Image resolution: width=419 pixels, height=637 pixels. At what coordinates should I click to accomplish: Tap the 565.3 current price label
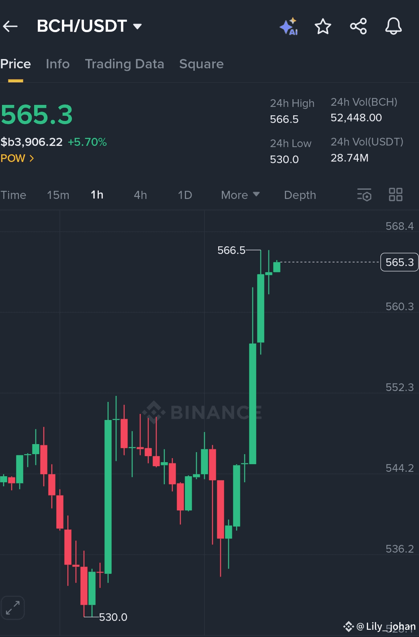[399, 262]
